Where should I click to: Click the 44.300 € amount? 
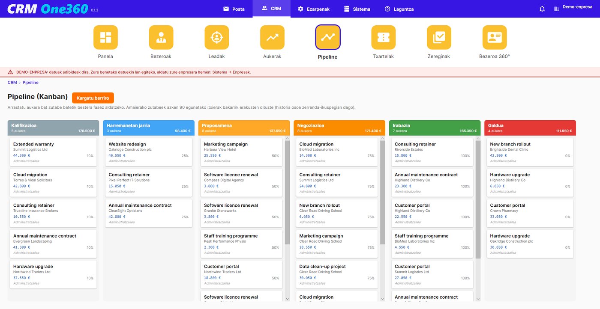21,156
